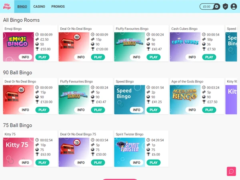Screen dimensions: 240x180
Task: Click the clock icon on Speed Bingo in 90 Ball section
Action: 148,87
